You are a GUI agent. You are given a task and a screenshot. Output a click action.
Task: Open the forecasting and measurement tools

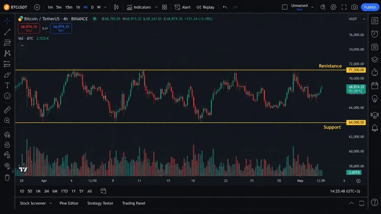tap(7, 64)
